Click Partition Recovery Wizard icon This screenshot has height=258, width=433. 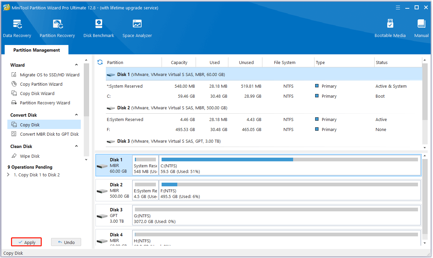click(14, 103)
